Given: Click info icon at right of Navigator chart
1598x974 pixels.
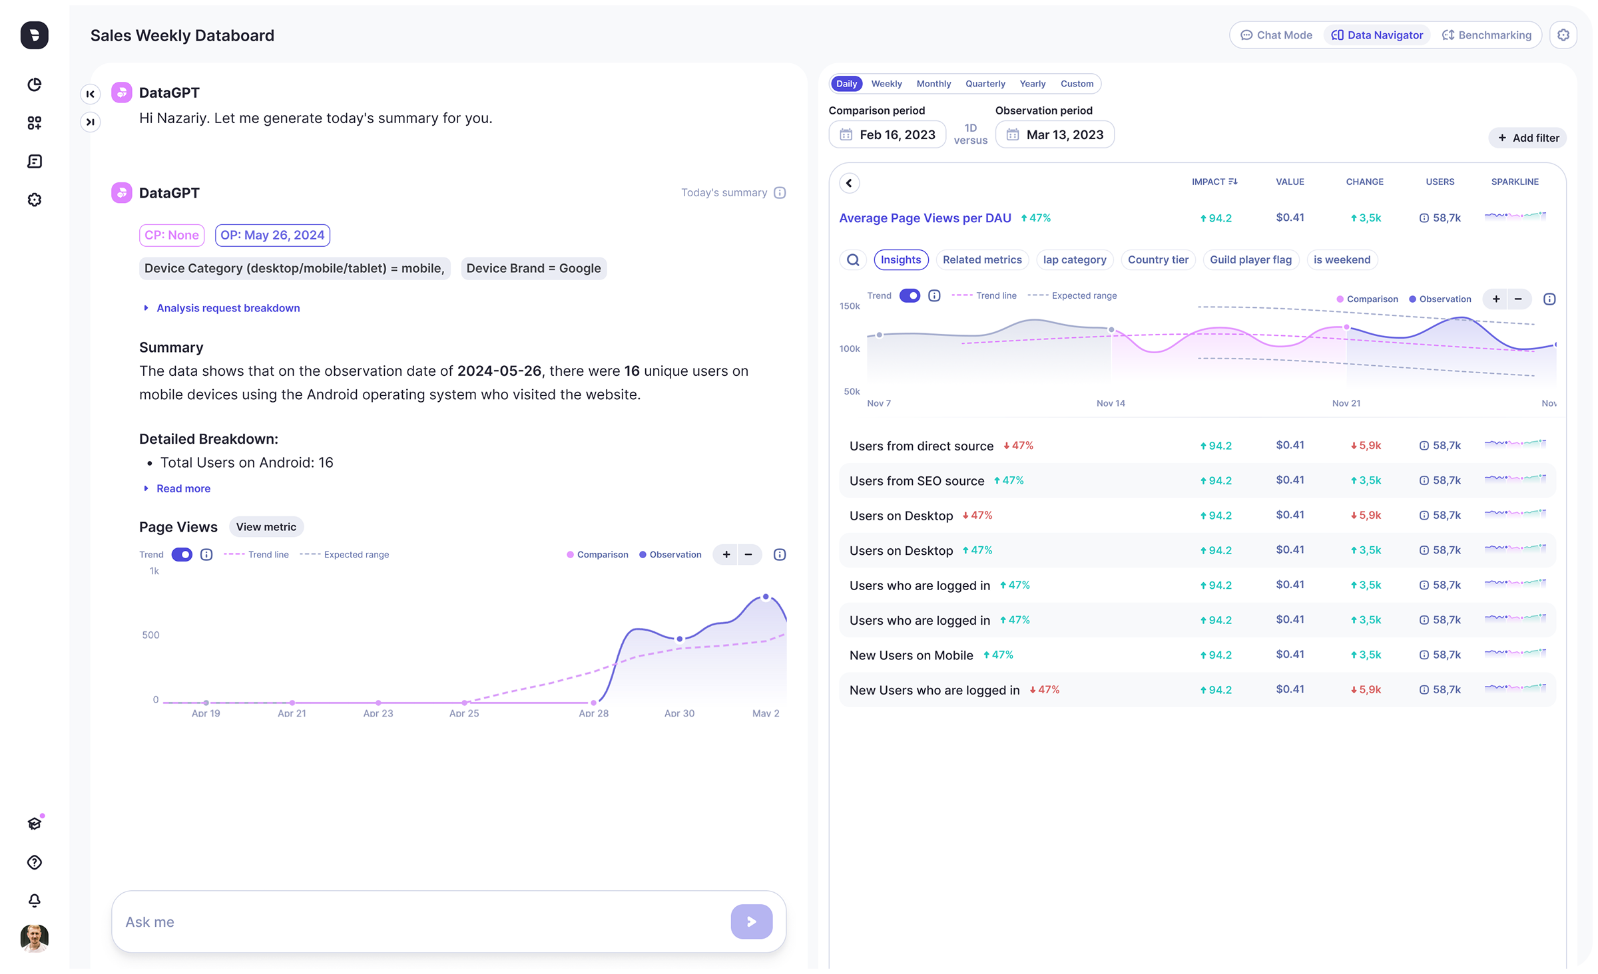Looking at the screenshot, I should (1549, 299).
